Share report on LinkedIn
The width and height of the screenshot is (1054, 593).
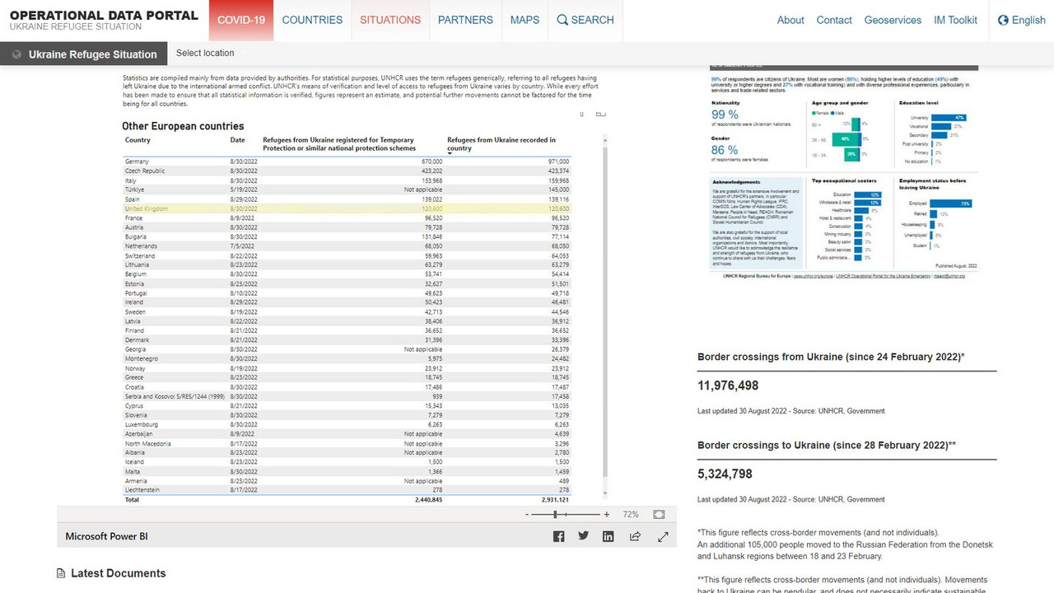(x=608, y=536)
